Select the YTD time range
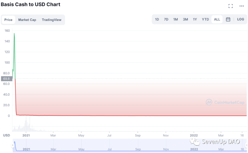The image size is (248, 153). coord(205,19)
